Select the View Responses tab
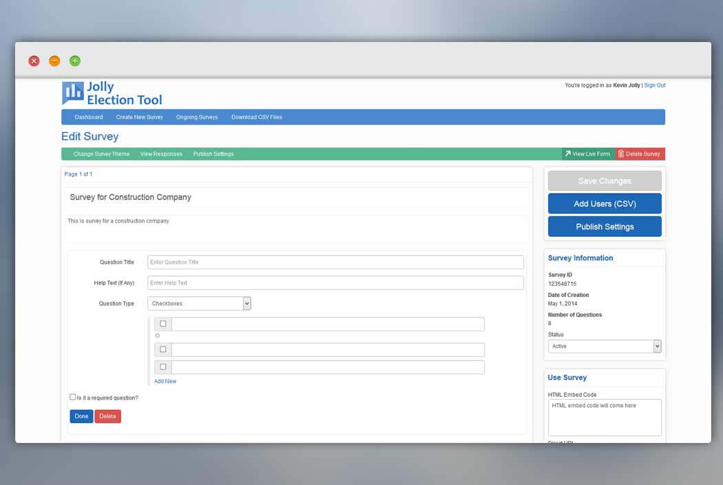Viewport: 723px width, 485px height. [x=161, y=154]
